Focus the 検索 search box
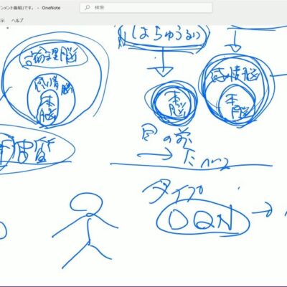This screenshot has height=287, width=287. [146, 8]
